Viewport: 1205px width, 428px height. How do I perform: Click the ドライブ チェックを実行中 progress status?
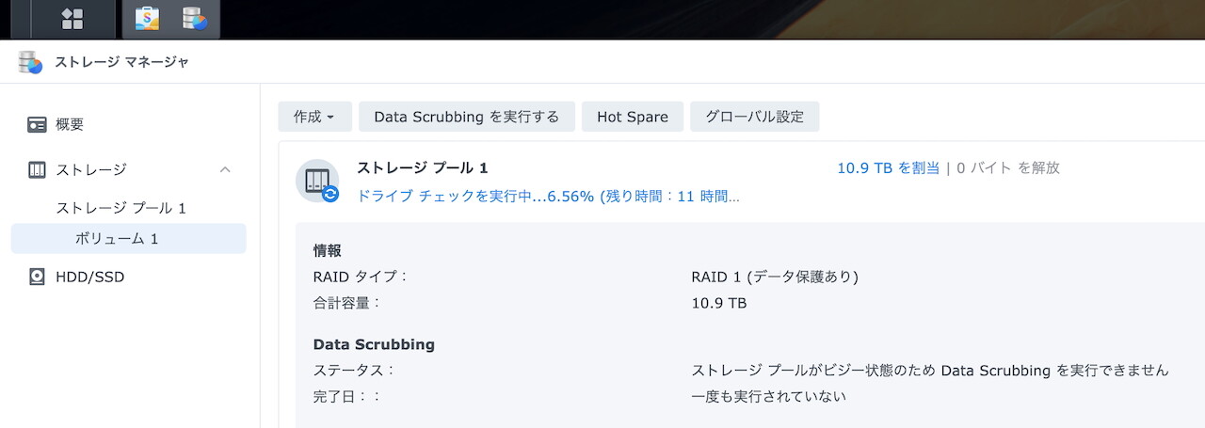(547, 197)
